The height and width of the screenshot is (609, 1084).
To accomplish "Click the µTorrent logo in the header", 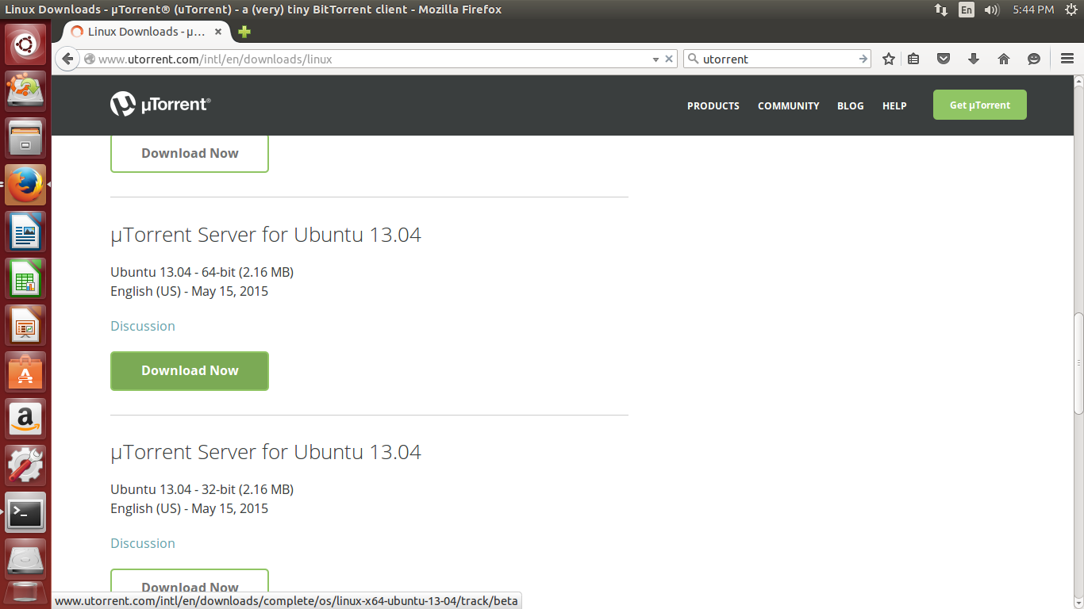I will coord(160,104).
